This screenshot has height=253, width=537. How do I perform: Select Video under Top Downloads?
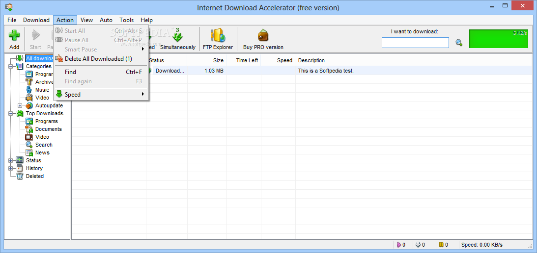pos(42,137)
